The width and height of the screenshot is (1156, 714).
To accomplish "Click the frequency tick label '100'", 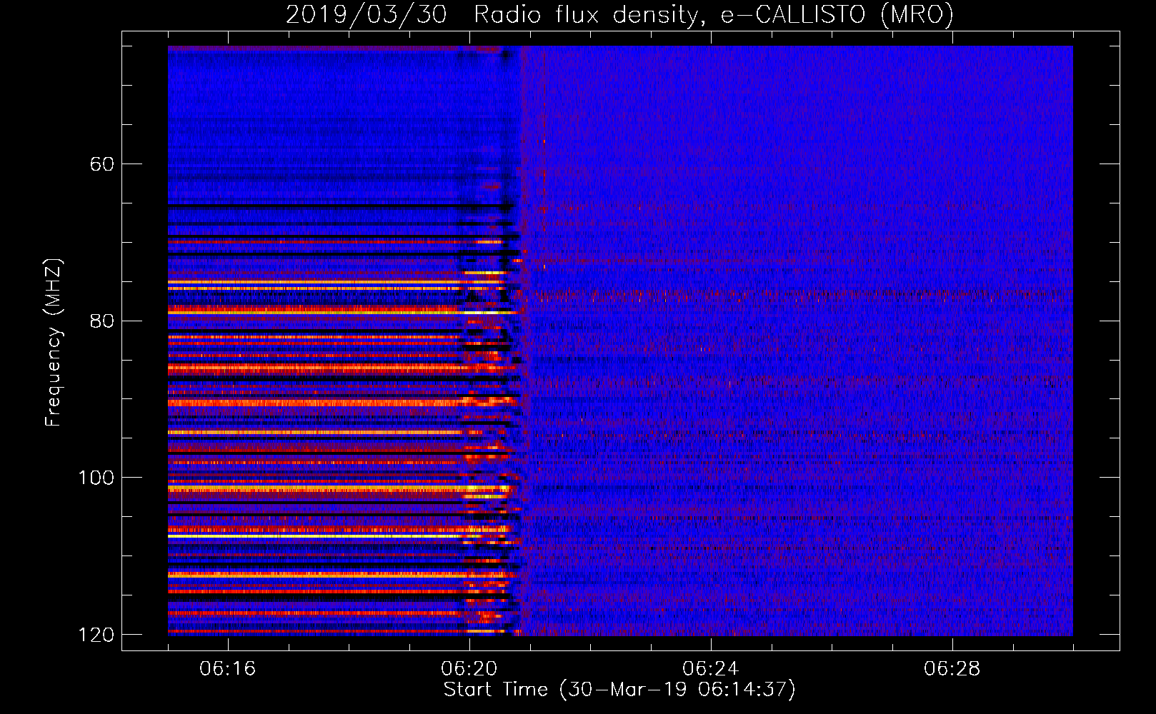I will click(95, 477).
